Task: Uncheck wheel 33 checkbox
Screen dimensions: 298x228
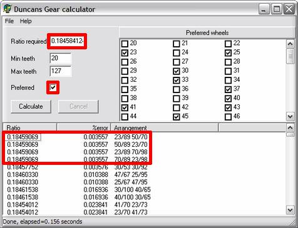Action: [177, 81]
